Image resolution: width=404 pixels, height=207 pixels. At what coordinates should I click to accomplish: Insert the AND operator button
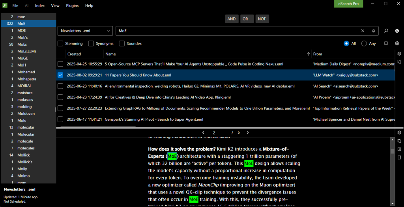click(x=232, y=19)
